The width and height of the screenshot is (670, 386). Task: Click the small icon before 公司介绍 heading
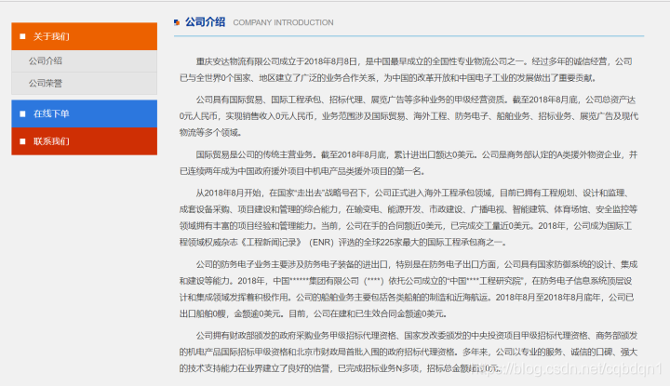pos(177,22)
